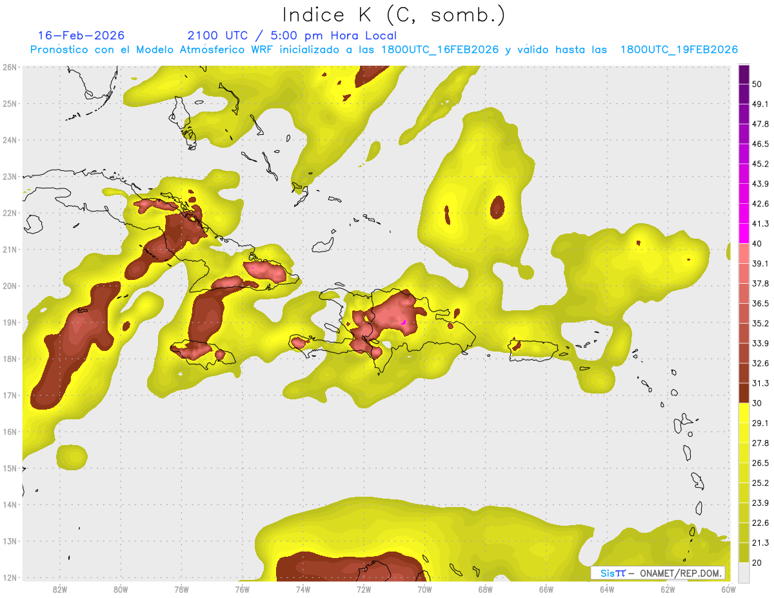
Task: Click the colorbar value "25.2"
Action: pyautogui.click(x=760, y=483)
